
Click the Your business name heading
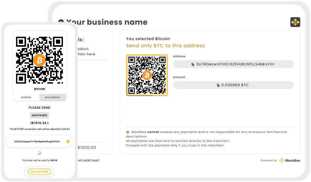click(x=107, y=22)
